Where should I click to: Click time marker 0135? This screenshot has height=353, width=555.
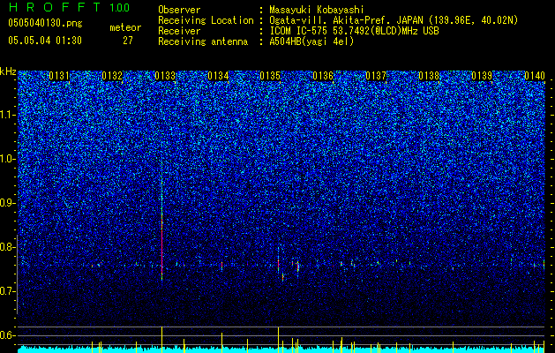pos(270,76)
